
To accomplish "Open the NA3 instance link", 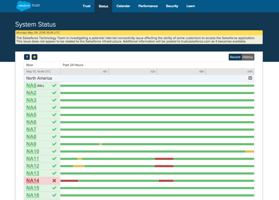I will coord(31,100).
